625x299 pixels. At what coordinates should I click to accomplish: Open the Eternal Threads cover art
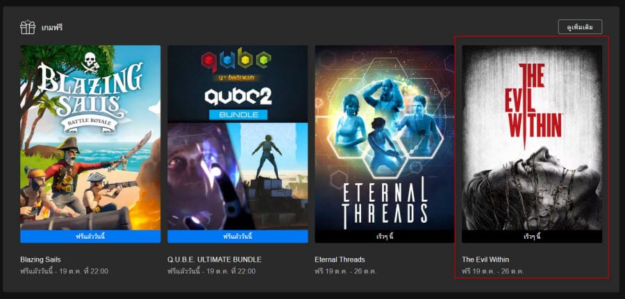pyautogui.click(x=385, y=137)
